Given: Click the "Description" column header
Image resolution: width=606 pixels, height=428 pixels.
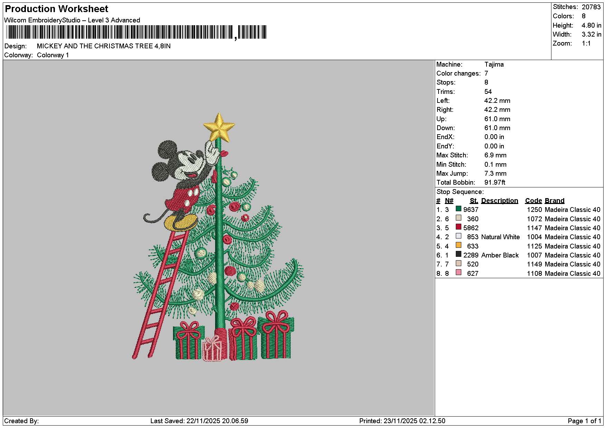Looking at the screenshot, I should coord(500,201).
